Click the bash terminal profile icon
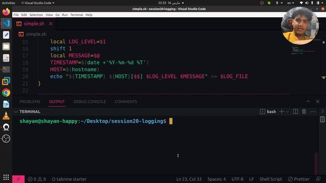Screen dimensions: 326x183 (262, 112)
